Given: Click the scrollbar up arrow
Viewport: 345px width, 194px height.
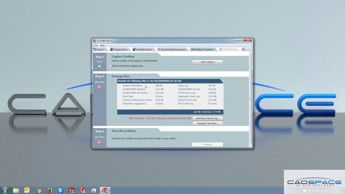Looking at the screenshot, I should tap(250, 53).
